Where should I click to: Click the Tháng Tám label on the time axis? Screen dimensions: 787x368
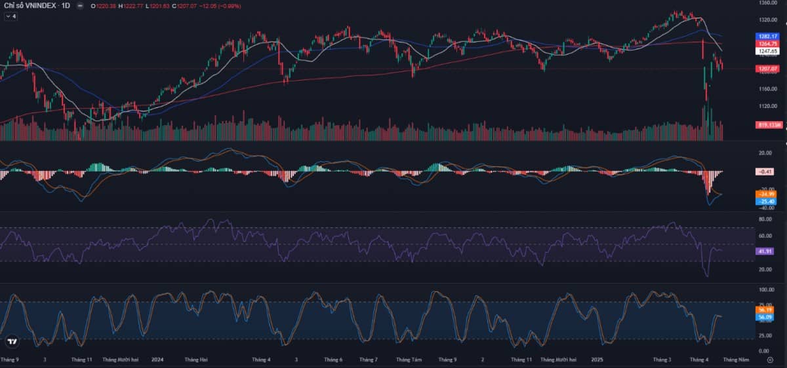pos(408,359)
